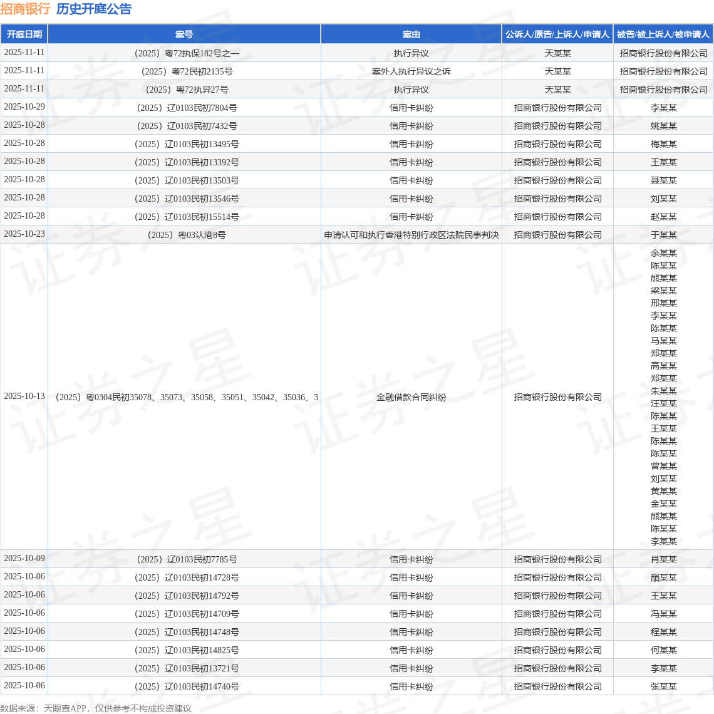Select case number (2025)粤72执保182号之一
Screen dimensions: 714x714
tap(187, 53)
